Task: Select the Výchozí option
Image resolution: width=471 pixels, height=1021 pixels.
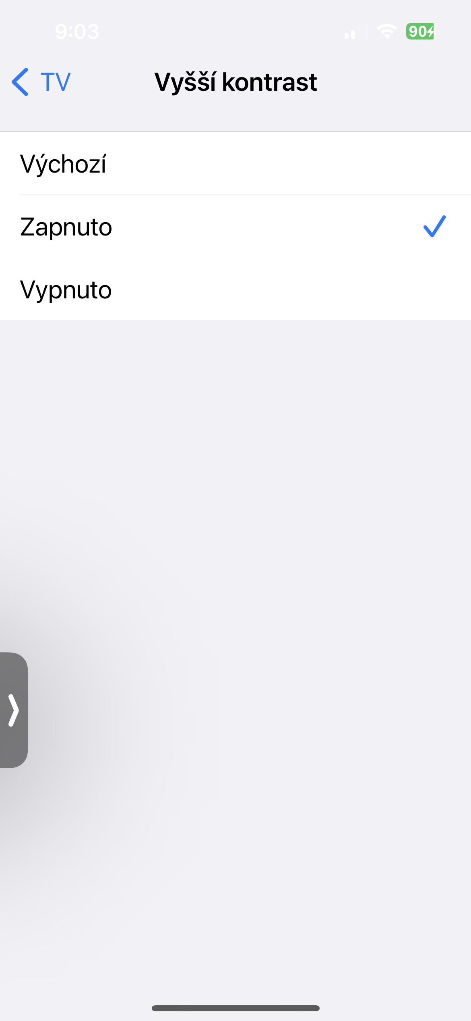Action: (235, 163)
